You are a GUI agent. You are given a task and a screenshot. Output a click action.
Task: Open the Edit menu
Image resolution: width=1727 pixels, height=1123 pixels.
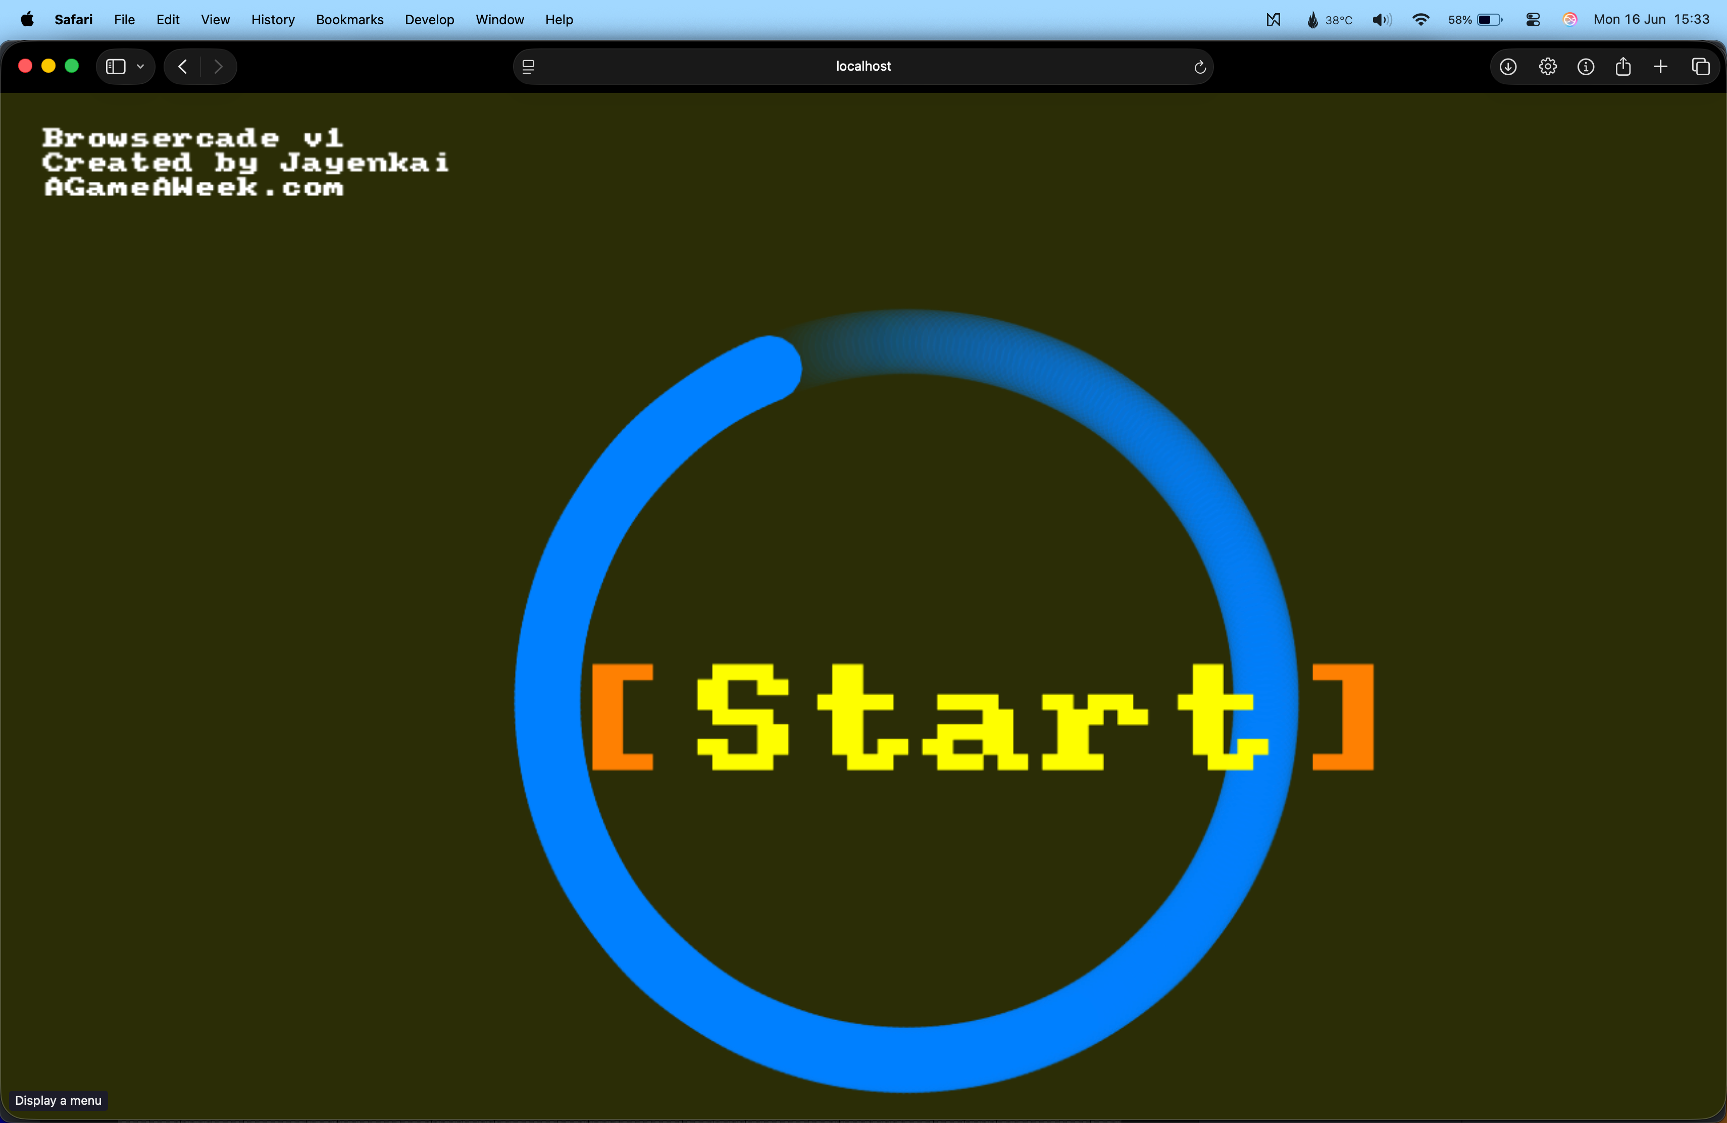click(168, 20)
